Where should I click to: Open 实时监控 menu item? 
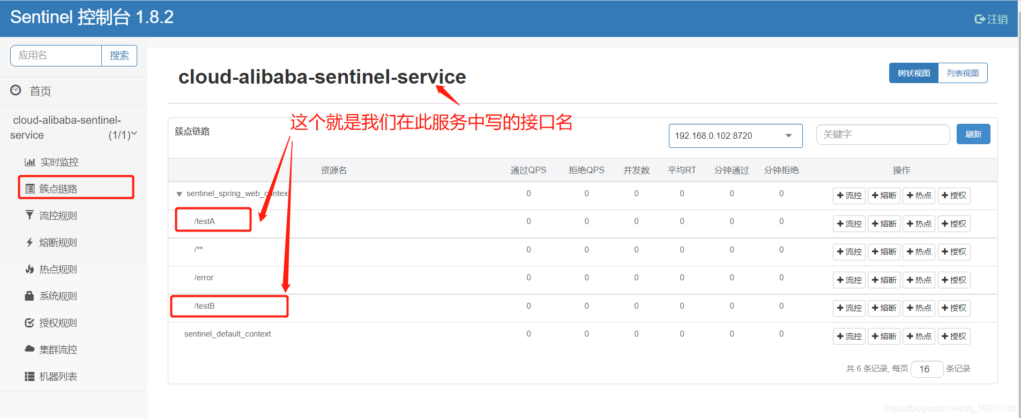coord(59,162)
